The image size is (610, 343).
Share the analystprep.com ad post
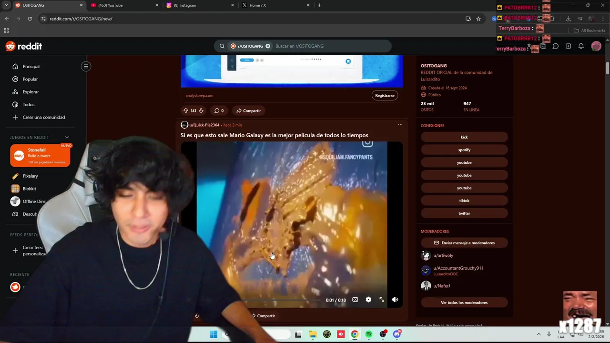[249, 111]
